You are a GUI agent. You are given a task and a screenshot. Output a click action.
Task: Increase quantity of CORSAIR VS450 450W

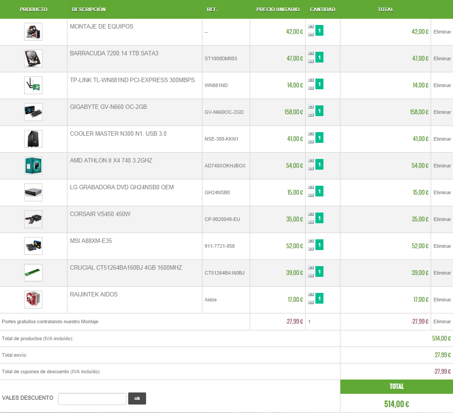click(x=310, y=214)
